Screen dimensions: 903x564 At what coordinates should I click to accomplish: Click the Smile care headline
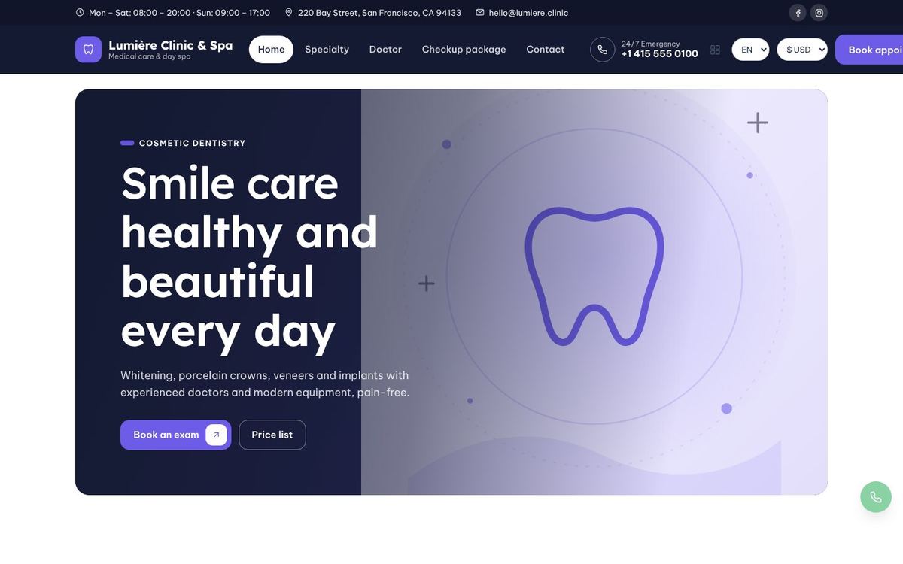tap(249, 257)
